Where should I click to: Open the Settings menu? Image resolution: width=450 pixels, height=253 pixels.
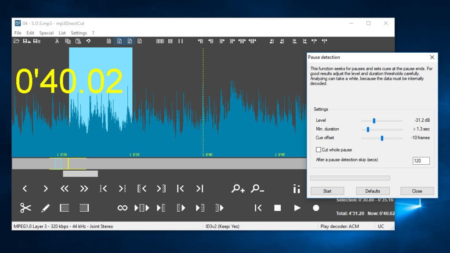coord(79,33)
